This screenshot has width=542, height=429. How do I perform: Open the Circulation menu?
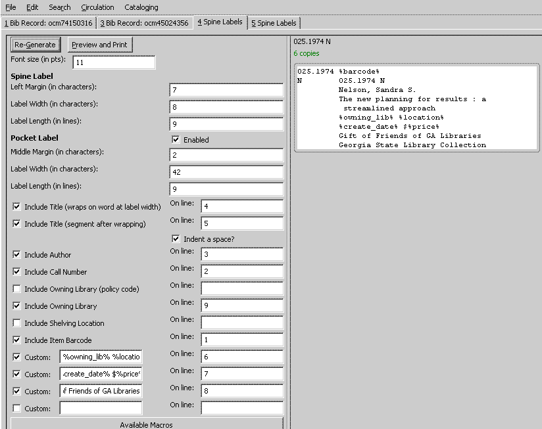(97, 7)
